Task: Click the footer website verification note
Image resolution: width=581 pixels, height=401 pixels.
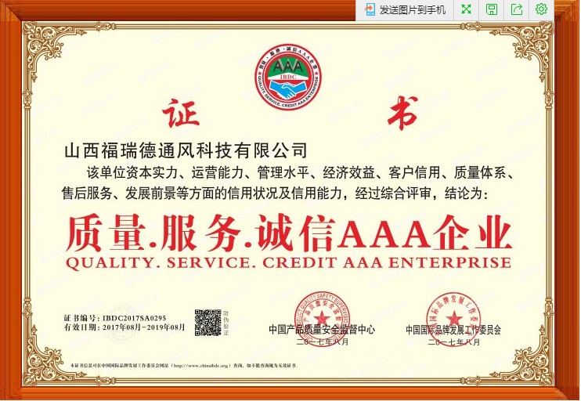Action: tap(184, 366)
